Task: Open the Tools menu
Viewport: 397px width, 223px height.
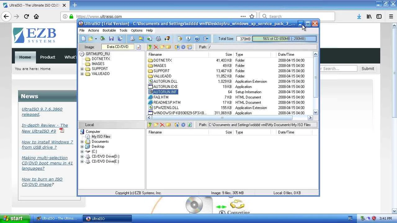Action: click(123, 30)
